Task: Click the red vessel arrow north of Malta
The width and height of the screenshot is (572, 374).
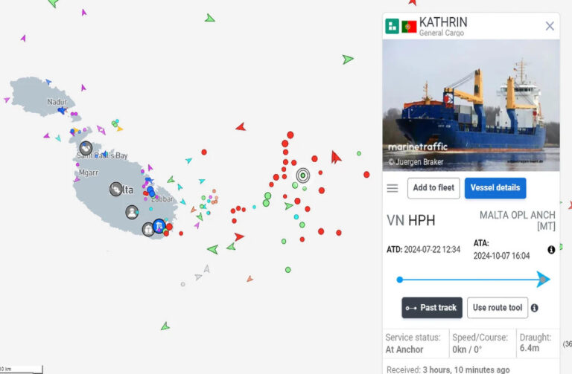Action: click(x=241, y=126)
